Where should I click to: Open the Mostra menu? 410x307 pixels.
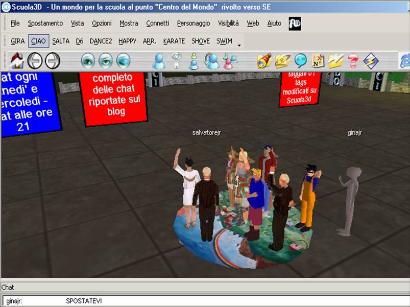point(129,23)
